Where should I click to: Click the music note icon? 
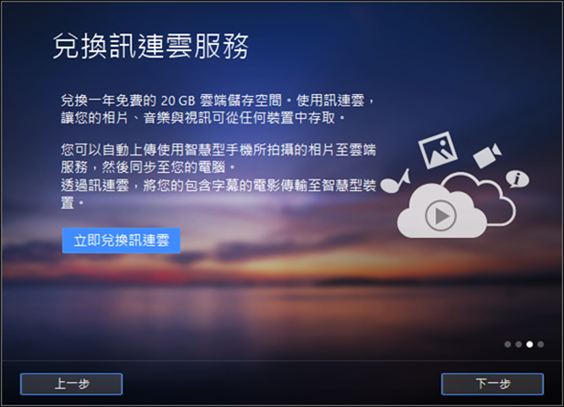(396, 181)
